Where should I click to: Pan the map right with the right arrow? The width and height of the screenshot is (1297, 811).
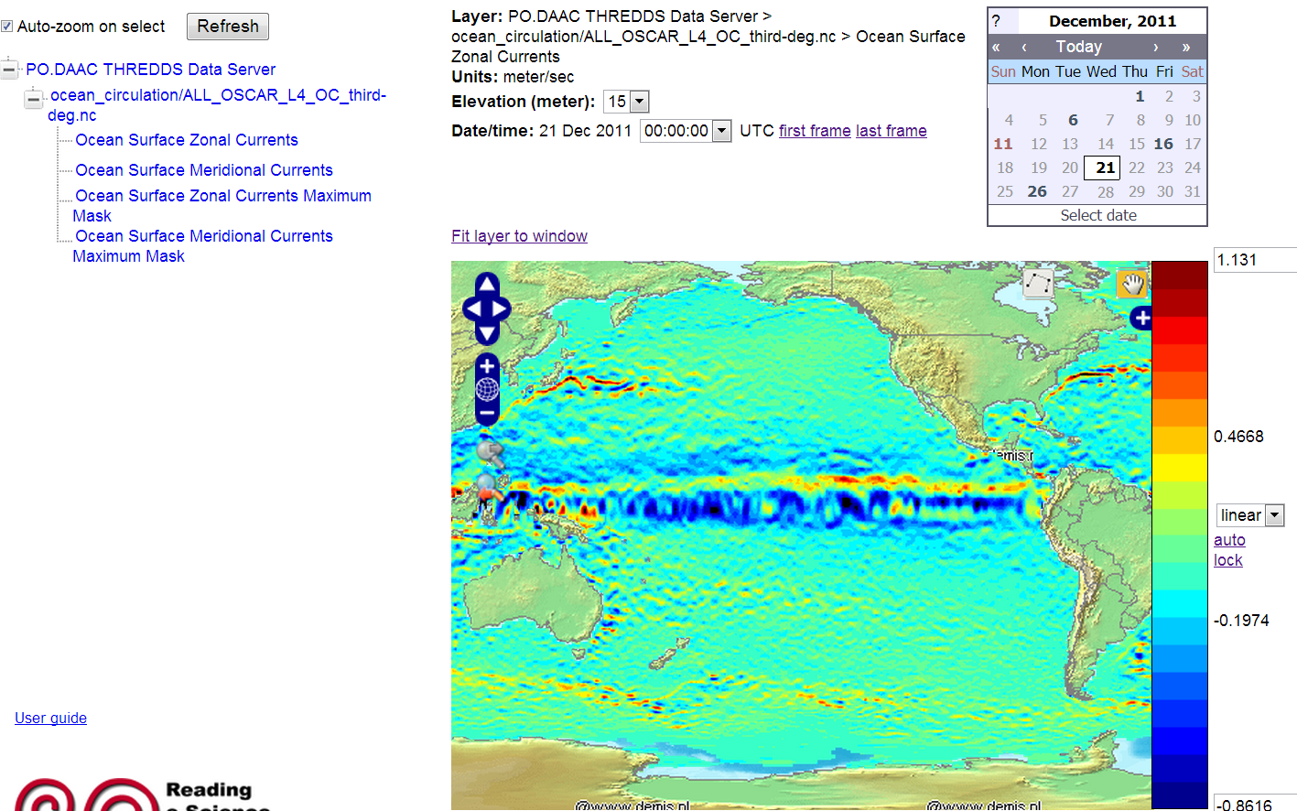[502, 309]
